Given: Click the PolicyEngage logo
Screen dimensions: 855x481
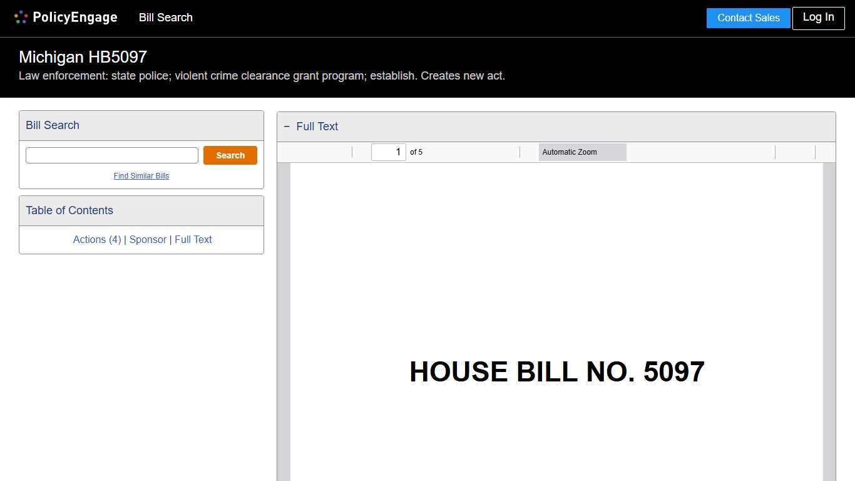Looking at the screenshot, I should click(x=66, y=18).
